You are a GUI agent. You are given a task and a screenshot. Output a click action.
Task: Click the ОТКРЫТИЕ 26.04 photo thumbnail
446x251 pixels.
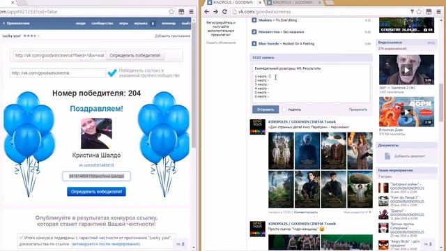(406, 25)
